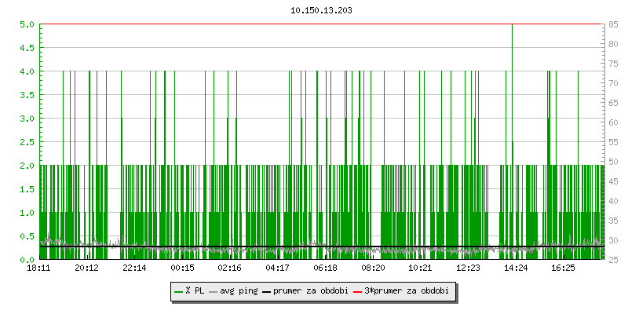Click the 2.0 value on left axis
The height and width of the screenshot is (314, 628).
click(27, 166)
